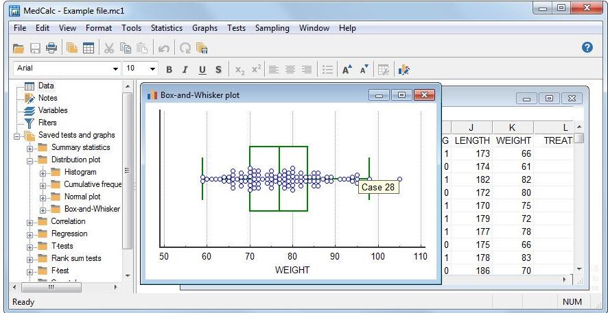The width and height of the screenshot is (608, 313).
Task: Select Data in the sidebar tree
Action: [x=46, y=86]
